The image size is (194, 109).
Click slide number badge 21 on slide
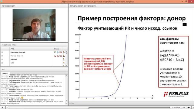185,24
